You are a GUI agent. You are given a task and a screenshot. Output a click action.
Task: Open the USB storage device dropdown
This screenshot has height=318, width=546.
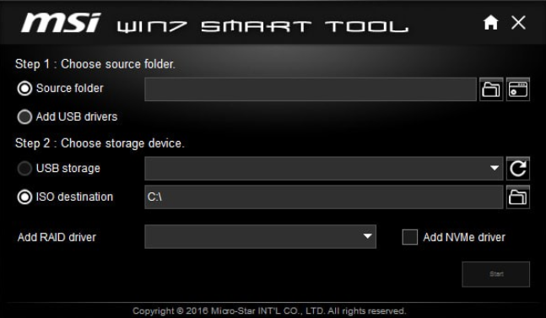coord(324,169)
